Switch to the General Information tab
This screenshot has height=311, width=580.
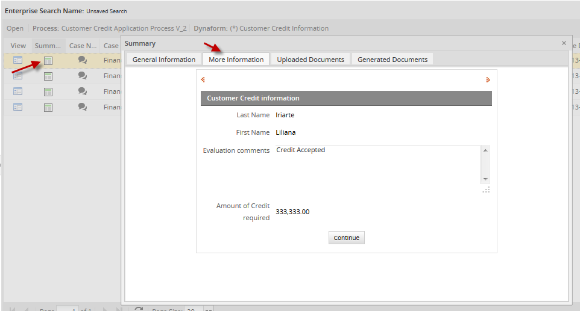click(163, 60)
